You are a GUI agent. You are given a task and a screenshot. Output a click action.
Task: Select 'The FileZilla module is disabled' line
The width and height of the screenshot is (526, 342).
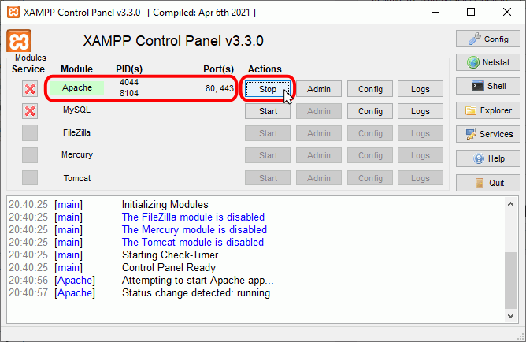click(193, 217)
